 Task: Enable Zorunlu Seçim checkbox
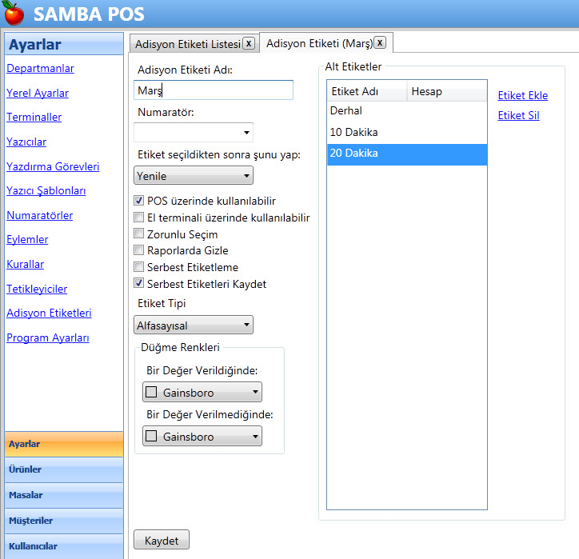139,234
